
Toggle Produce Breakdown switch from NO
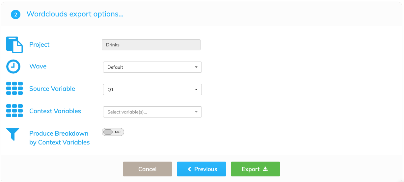[x=113, y=132]
